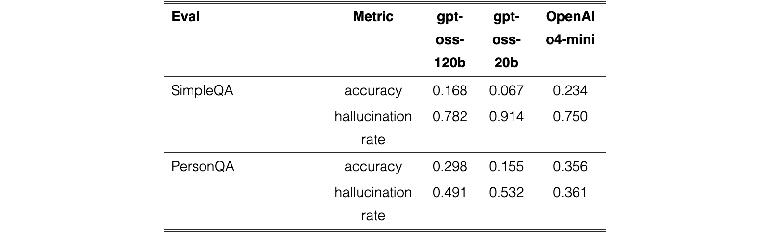Click the value 0.298
The image size is (770, 247).
pos(450,167)
